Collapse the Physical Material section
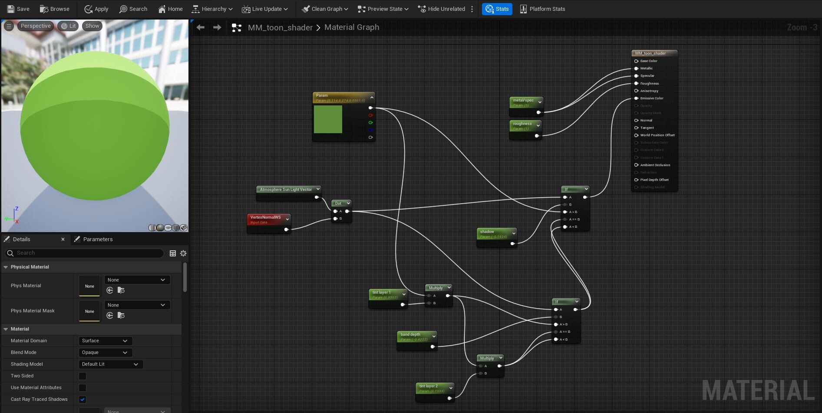This screenshot has width=822, height=413. point(6,267)
